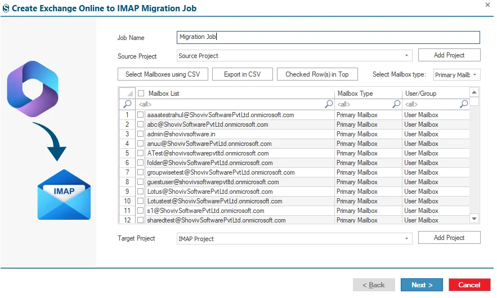Check the Lotustest mailbox checkbox
Viewport: 497px width, 298px height.
tap(140, 201)
